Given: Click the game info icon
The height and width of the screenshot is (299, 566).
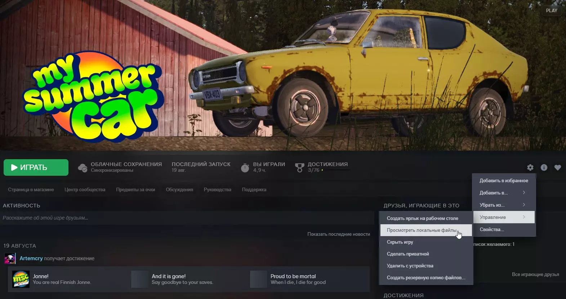Looking at the screenshot, I should pyautogui.click(x=544, y=167).
